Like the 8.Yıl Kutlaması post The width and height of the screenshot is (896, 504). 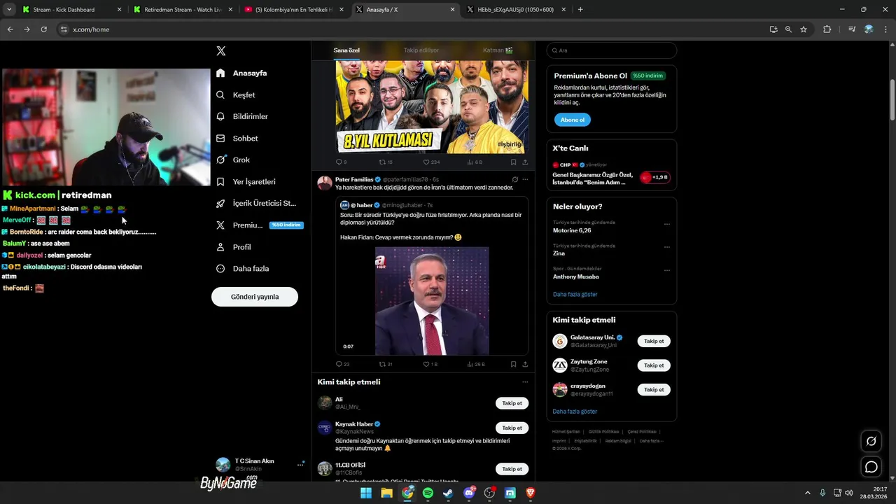coord(426,162)
